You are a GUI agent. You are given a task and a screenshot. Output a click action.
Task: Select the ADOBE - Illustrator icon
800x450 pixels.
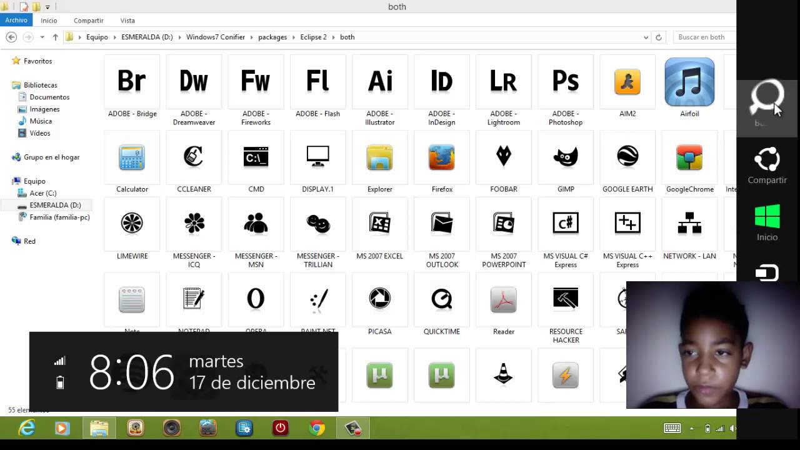(x=379, y=82)
